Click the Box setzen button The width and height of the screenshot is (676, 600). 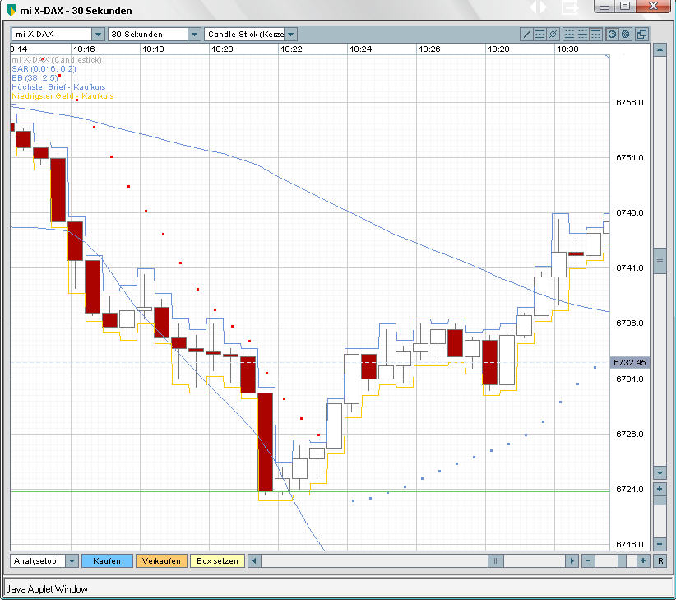coord(217,560)
